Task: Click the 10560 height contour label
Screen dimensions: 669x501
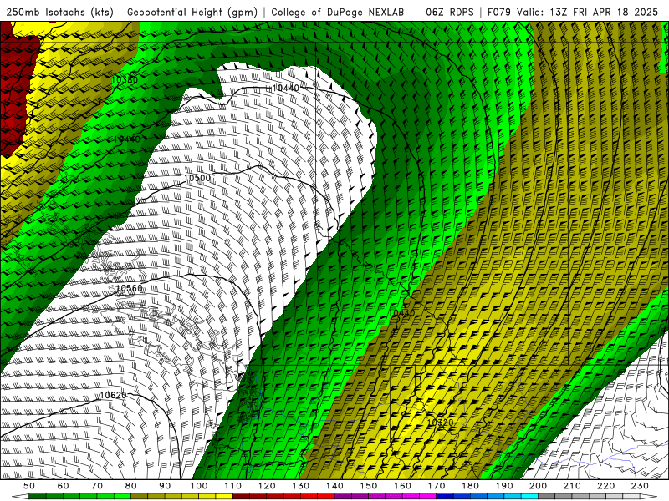Action: click(x=130, y=288)
